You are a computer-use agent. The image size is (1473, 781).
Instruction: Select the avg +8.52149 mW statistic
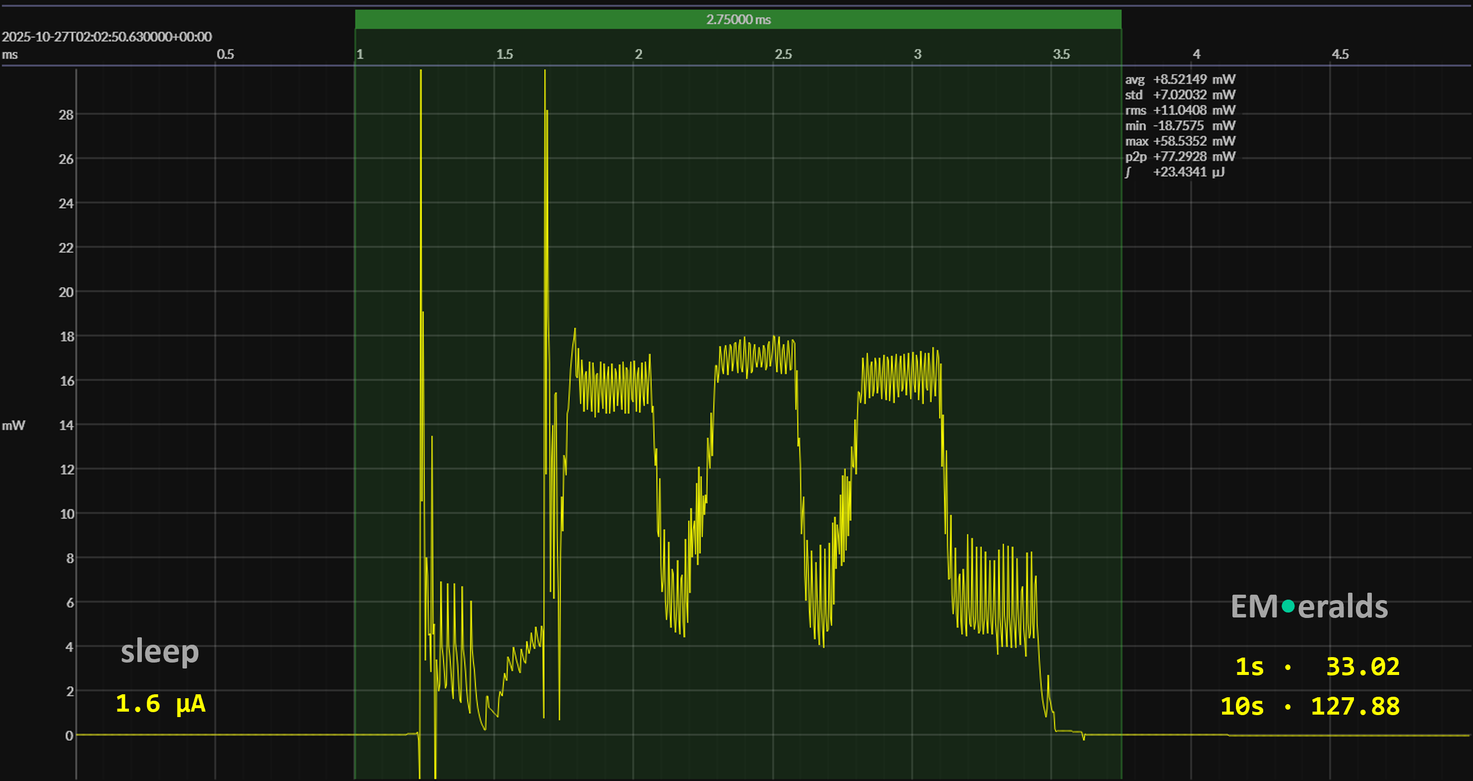pyautogui.click(x=1180, y=79)
